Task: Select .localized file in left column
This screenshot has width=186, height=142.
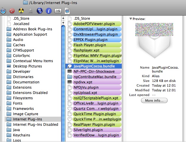Action: [x=33, y=24]
